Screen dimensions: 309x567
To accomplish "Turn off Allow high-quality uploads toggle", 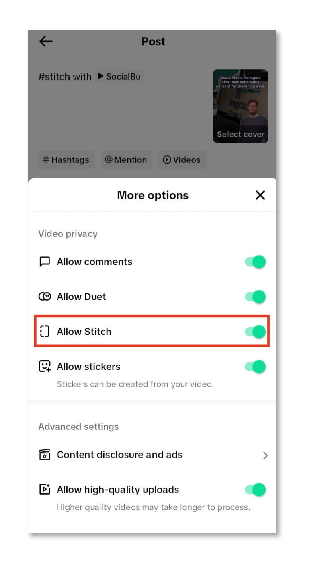I will [x=256, y=490].
